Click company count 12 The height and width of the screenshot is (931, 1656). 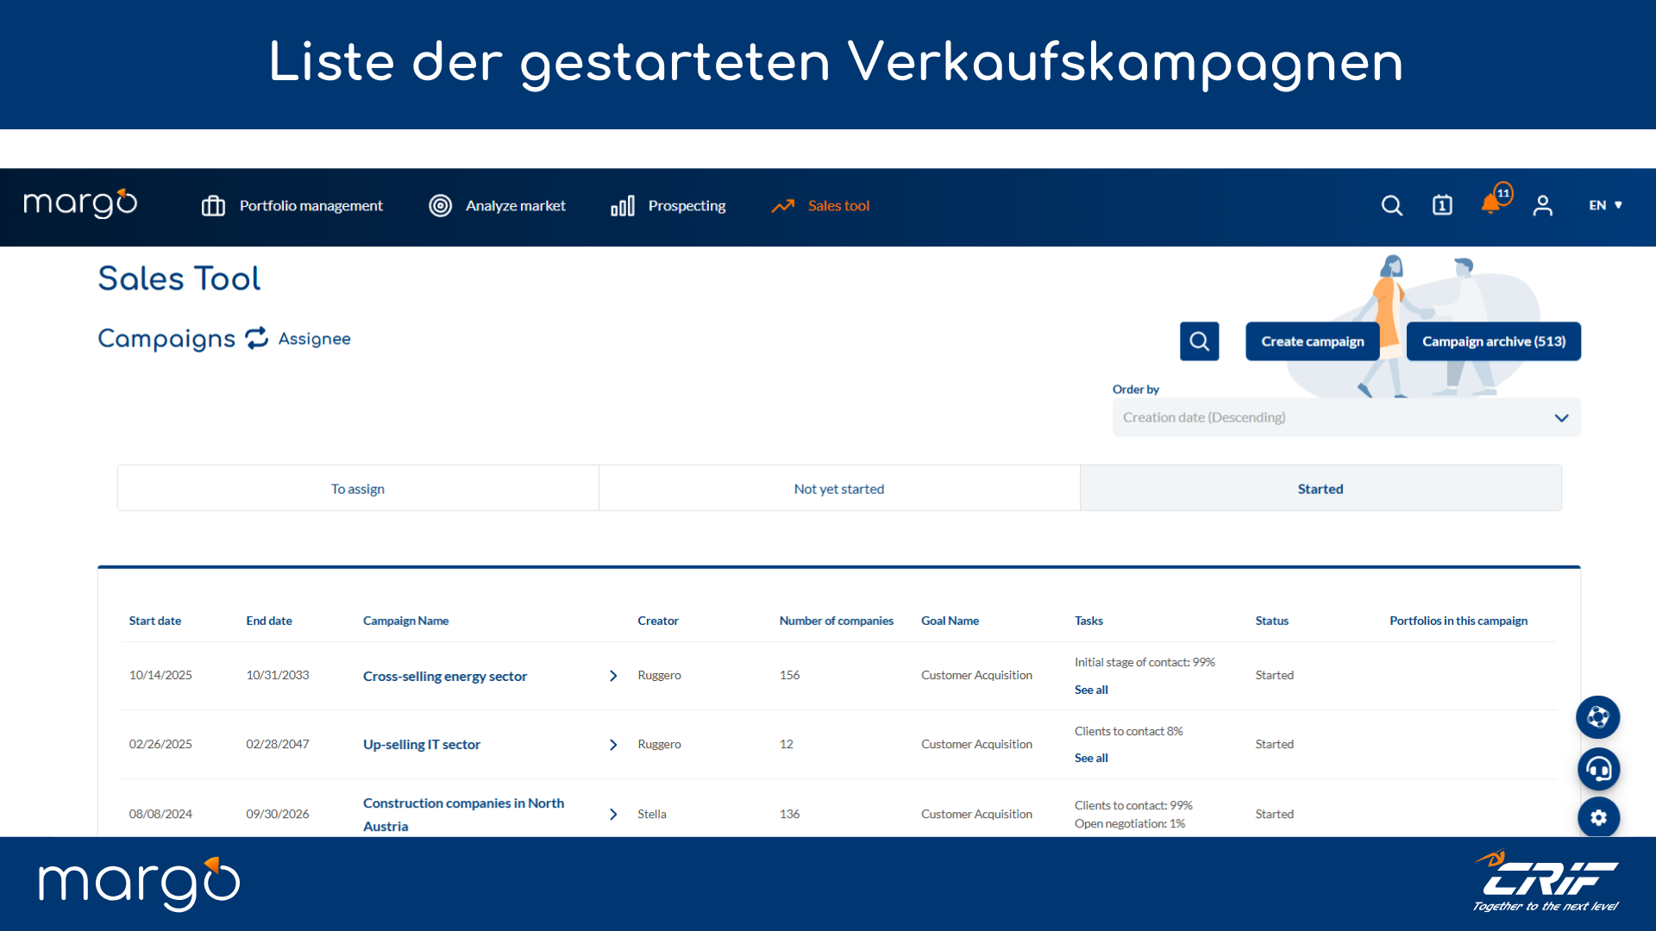click(786, 744)
